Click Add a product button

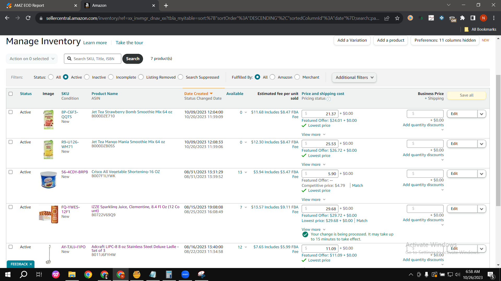pyautogui.click(x=391, y=40)
